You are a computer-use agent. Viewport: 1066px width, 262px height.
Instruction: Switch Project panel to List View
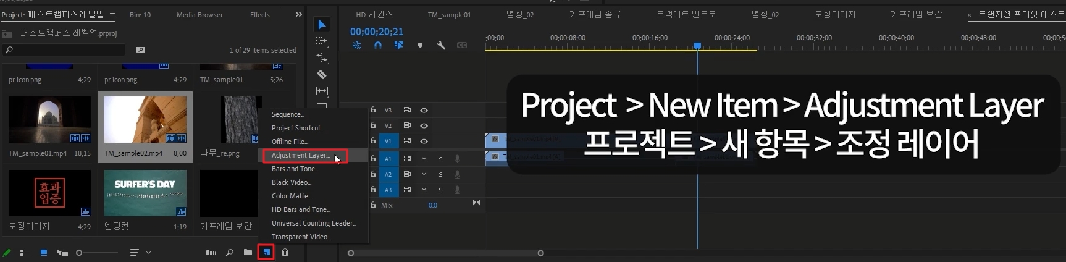[x=25, y=253]
